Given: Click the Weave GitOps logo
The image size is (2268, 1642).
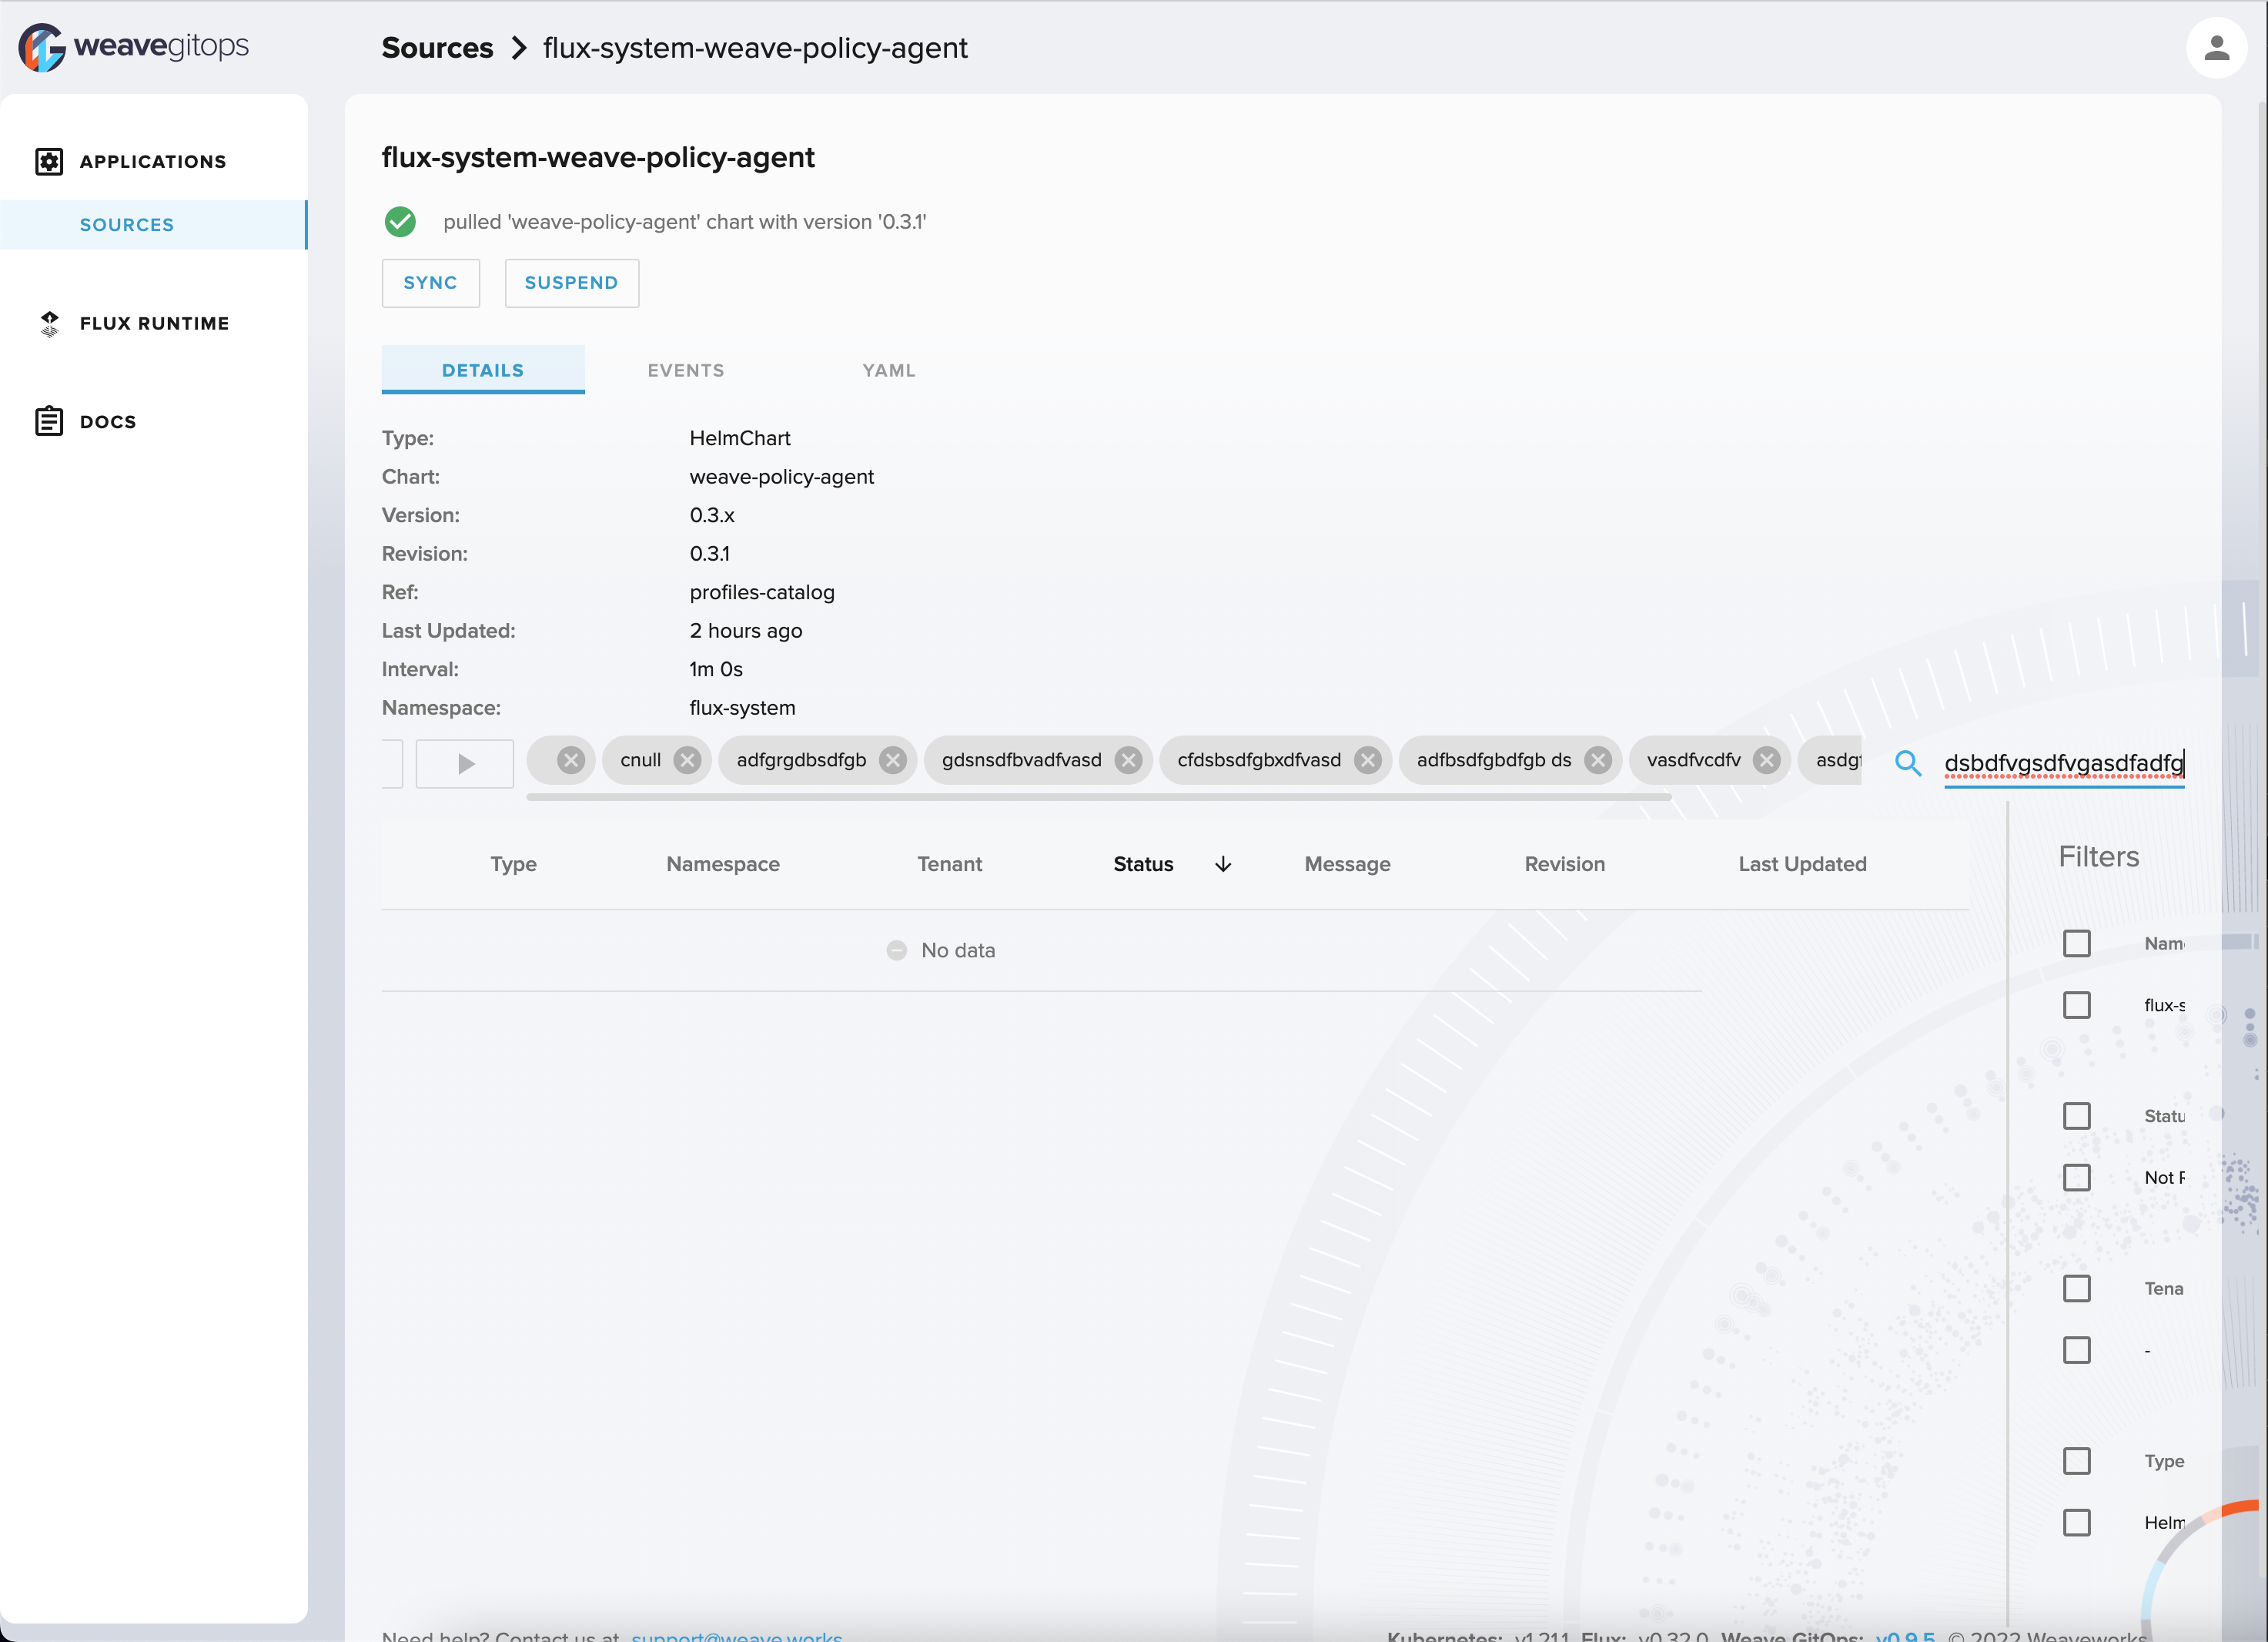Looking at the screenshot, I should (x=133, y=47).
